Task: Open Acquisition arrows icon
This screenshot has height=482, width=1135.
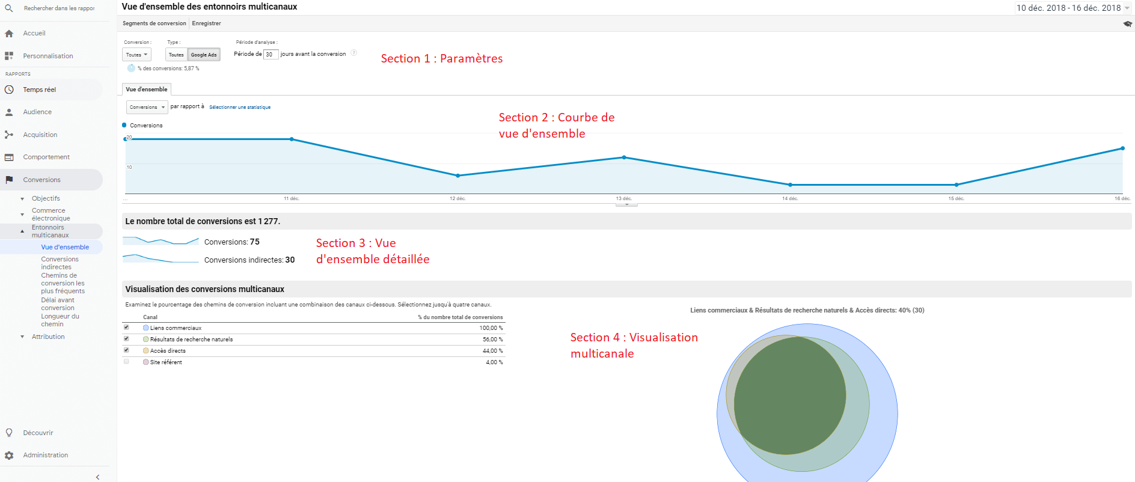Action: 9,135
